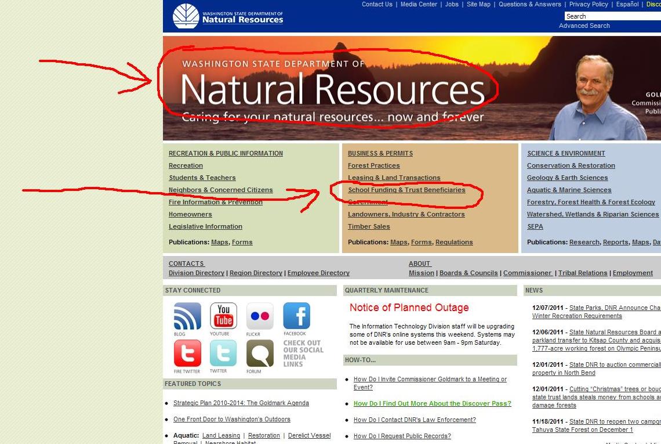Open Neighbors & Concerned Citizens link
The width and height of the screenshot is (661, 444).
click(x=220, y=190)
